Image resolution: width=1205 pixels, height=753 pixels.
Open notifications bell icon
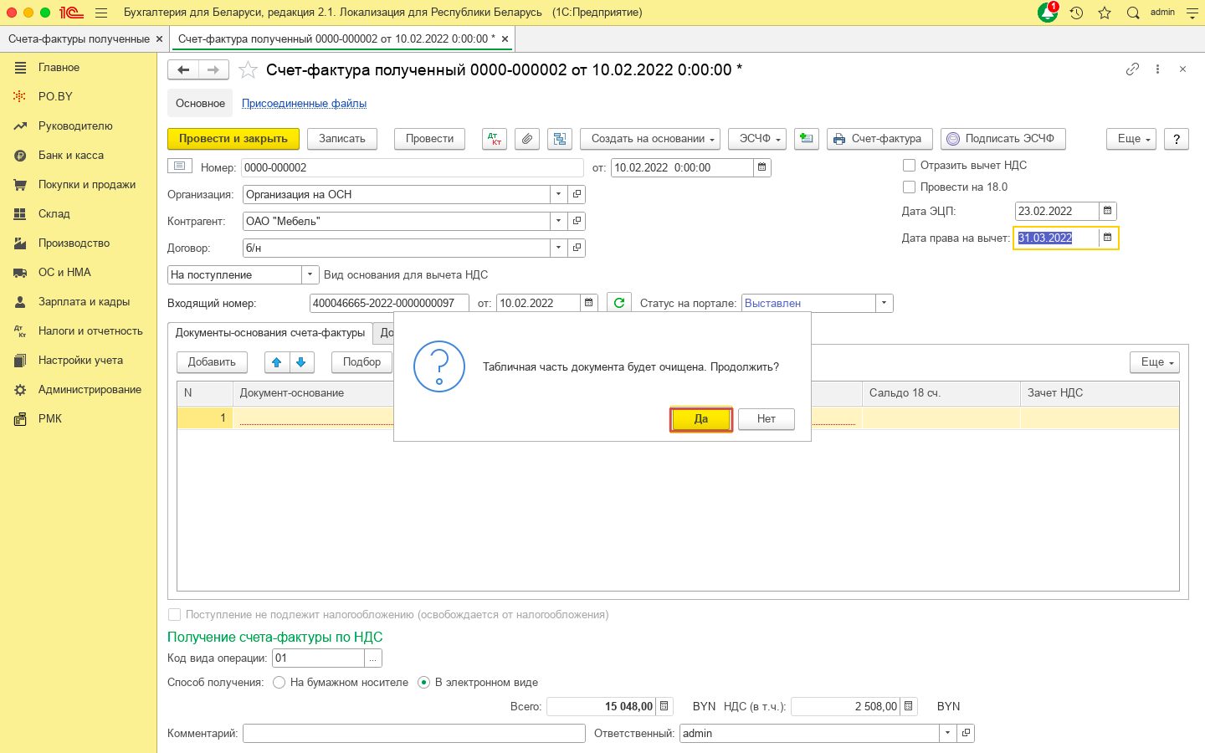(x=1048, y=13)
